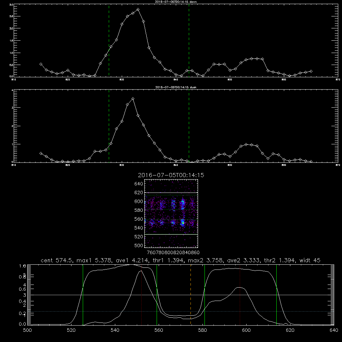
Task: Click dawn plot green dashed line near 842
Action: coord(189,40)
